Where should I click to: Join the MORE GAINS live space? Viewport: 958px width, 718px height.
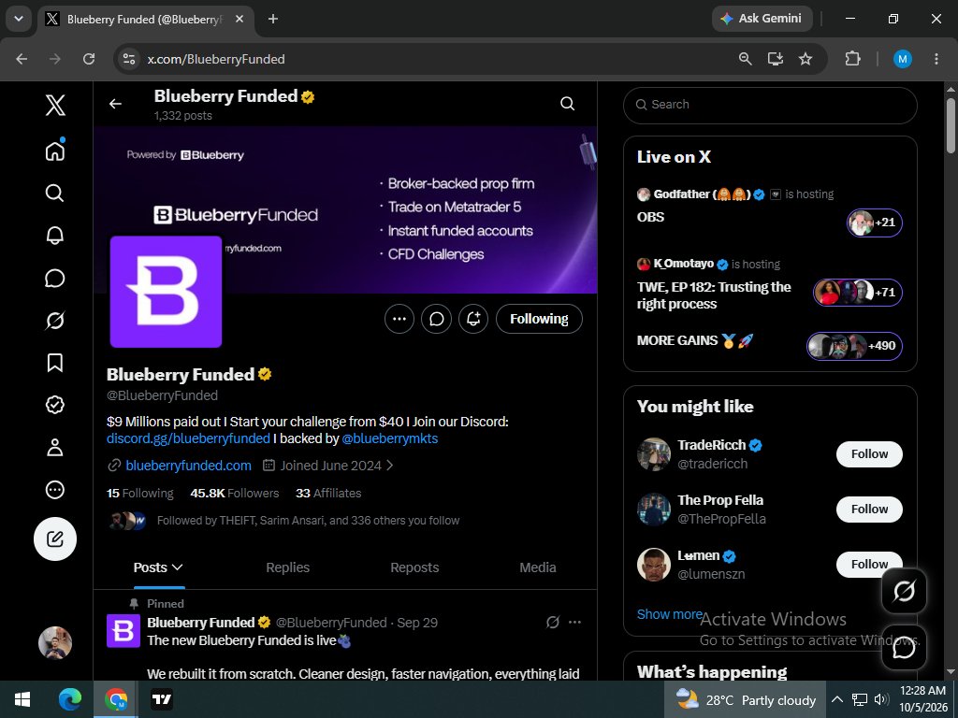[854, 346]
